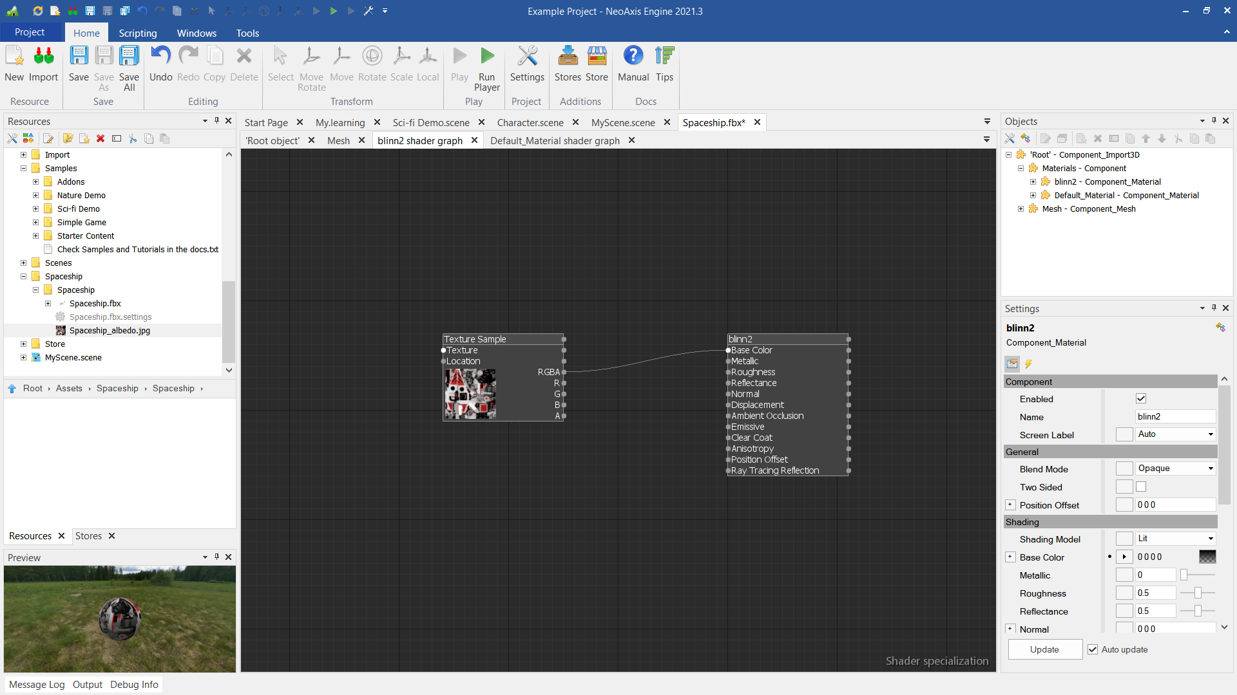This screenshot has width=1237, height=695.
Task: Click the Name input field
Action: coord(1175,416)
